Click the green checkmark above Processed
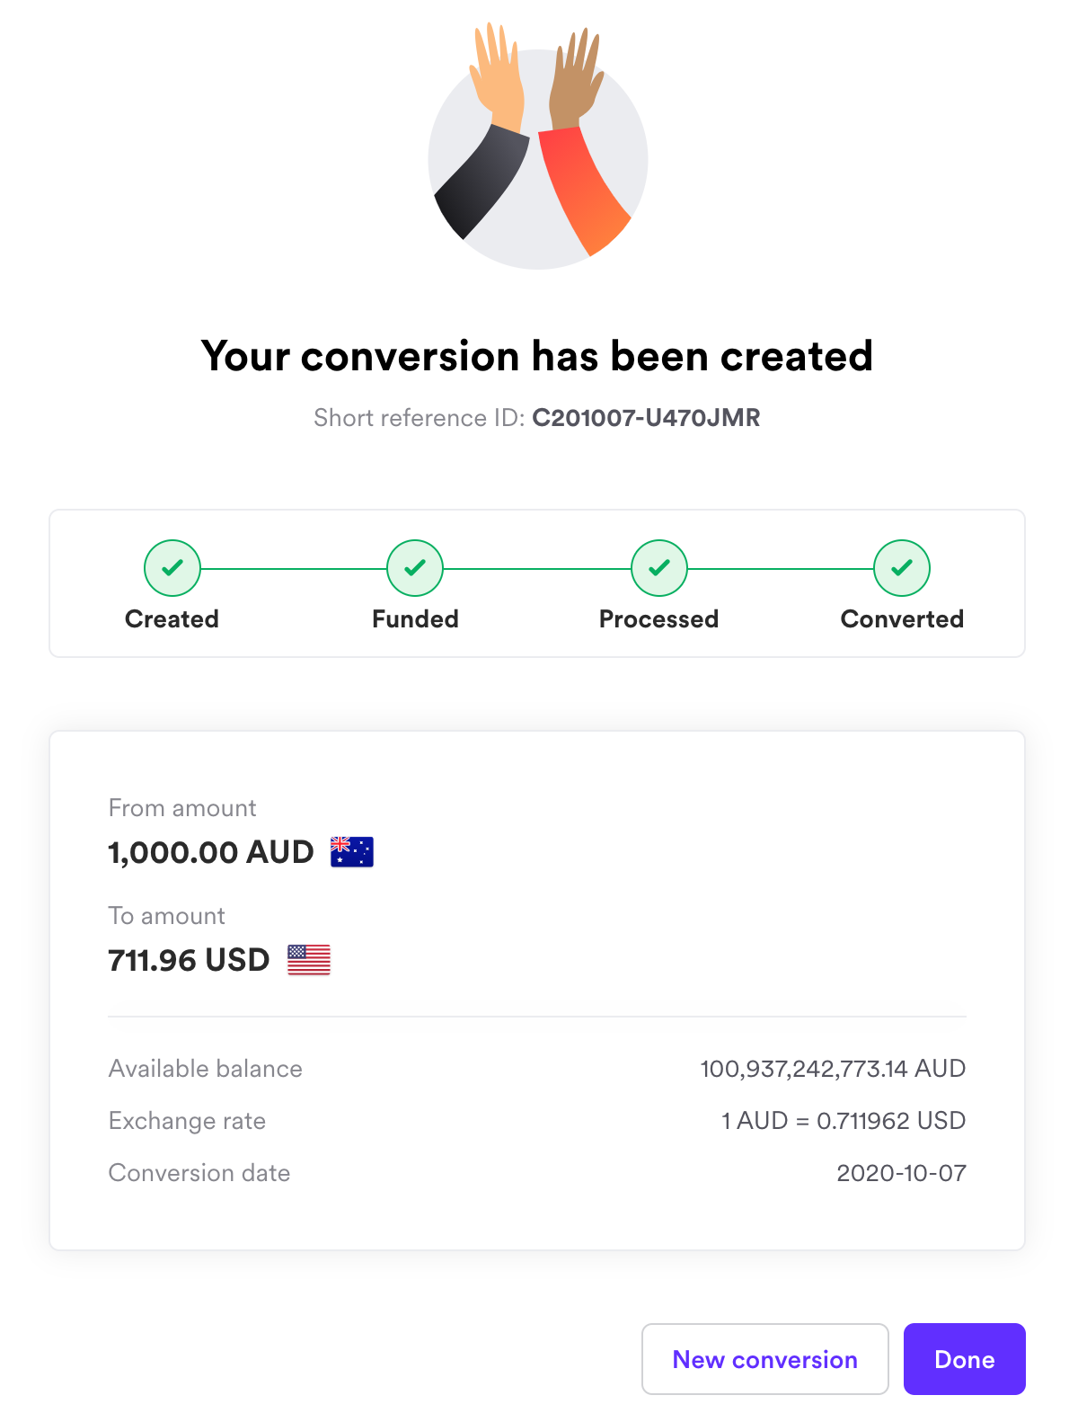The width and height of the screenshot is (1069, 1422). tap(658, 568)
